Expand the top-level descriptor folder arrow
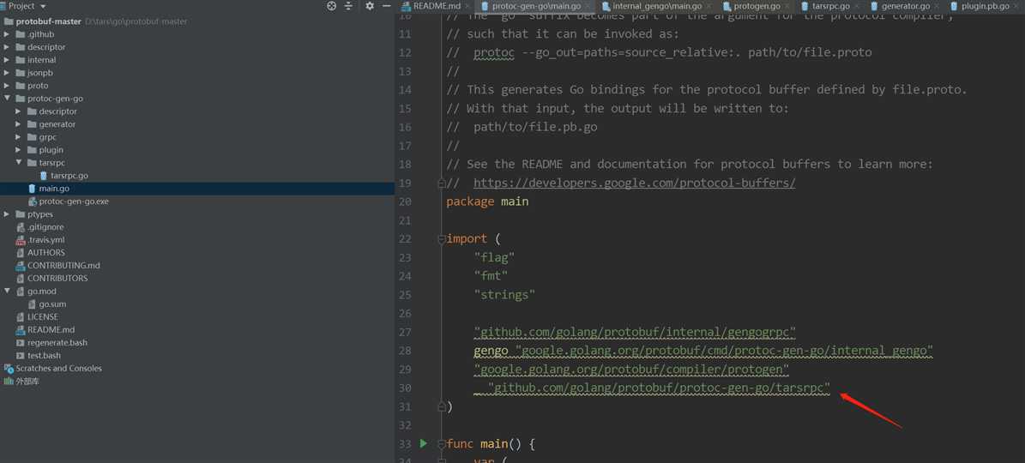This screenshot has height=463, width=1025. point(7,47)
